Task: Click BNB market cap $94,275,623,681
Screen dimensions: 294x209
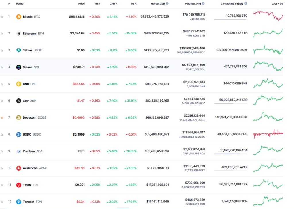Action: (157, 84)
